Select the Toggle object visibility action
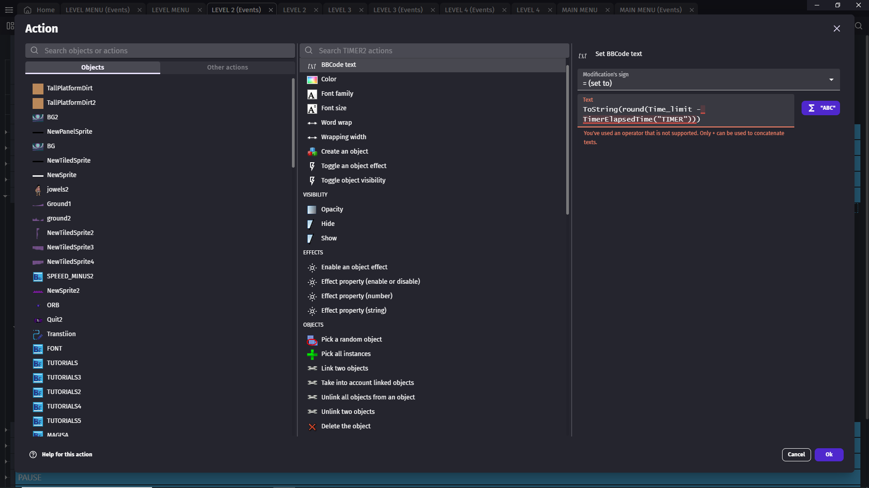Image resolution: width=869 pixels, height=488 pixels. coord(353,180)
